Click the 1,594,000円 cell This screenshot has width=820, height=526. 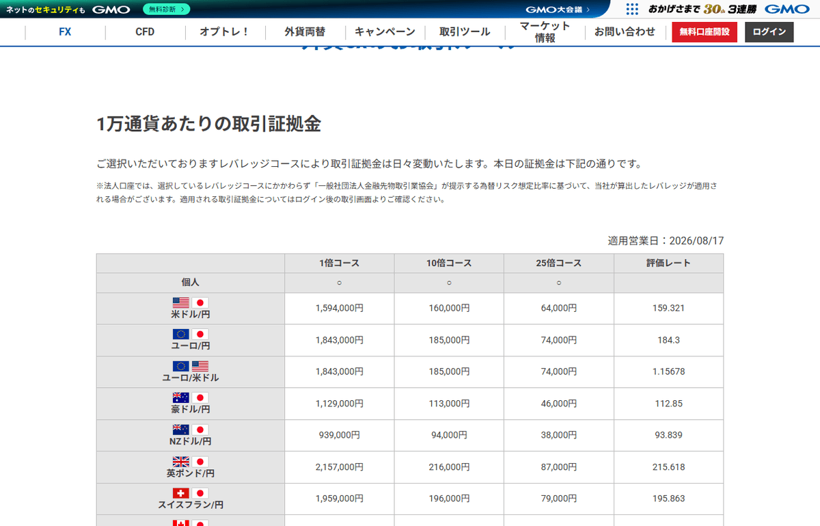(x=339, y=308)
